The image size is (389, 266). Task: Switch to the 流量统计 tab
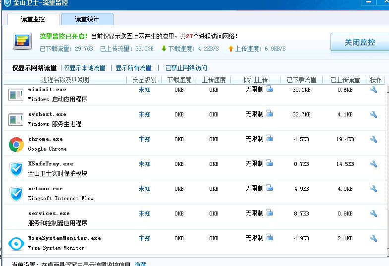(x=87, y=19)
